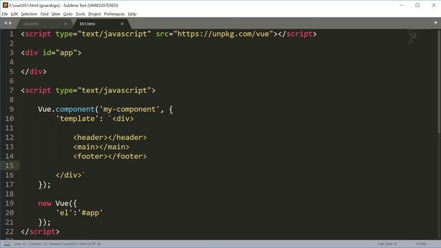The image size is (441, 248).
Task: Click the 'https://unpkg.com/vue' string
Action: pos(223,34)
